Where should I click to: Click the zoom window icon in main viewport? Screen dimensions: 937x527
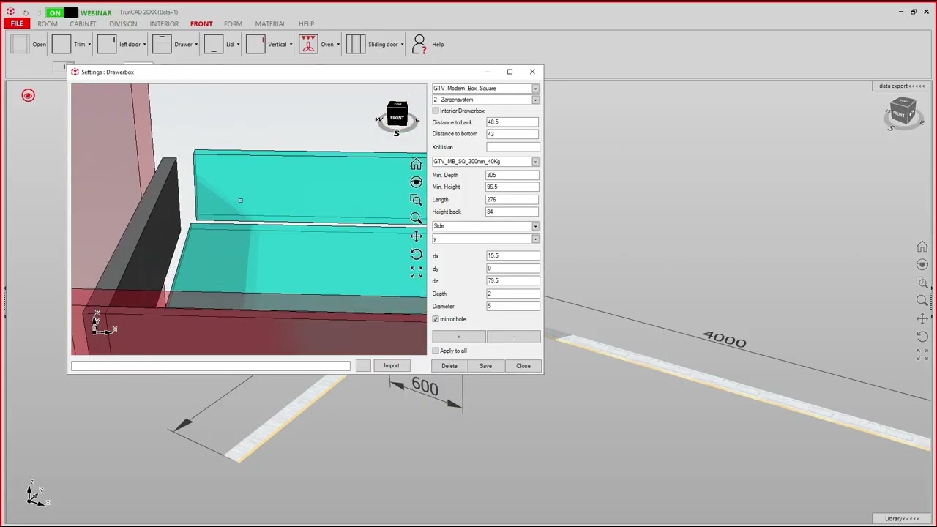coord(922,283)
